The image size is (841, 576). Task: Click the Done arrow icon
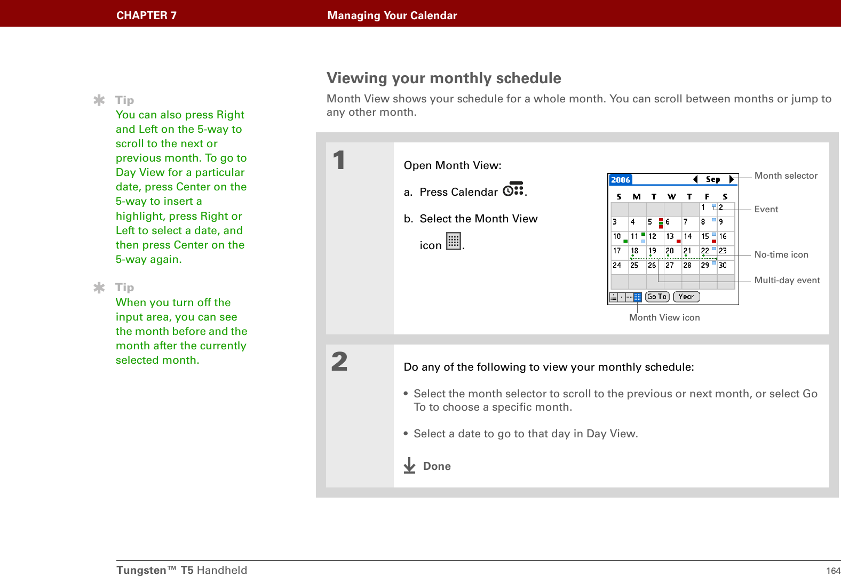coord(409,466)
